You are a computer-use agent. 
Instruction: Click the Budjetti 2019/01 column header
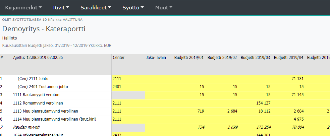188,58
